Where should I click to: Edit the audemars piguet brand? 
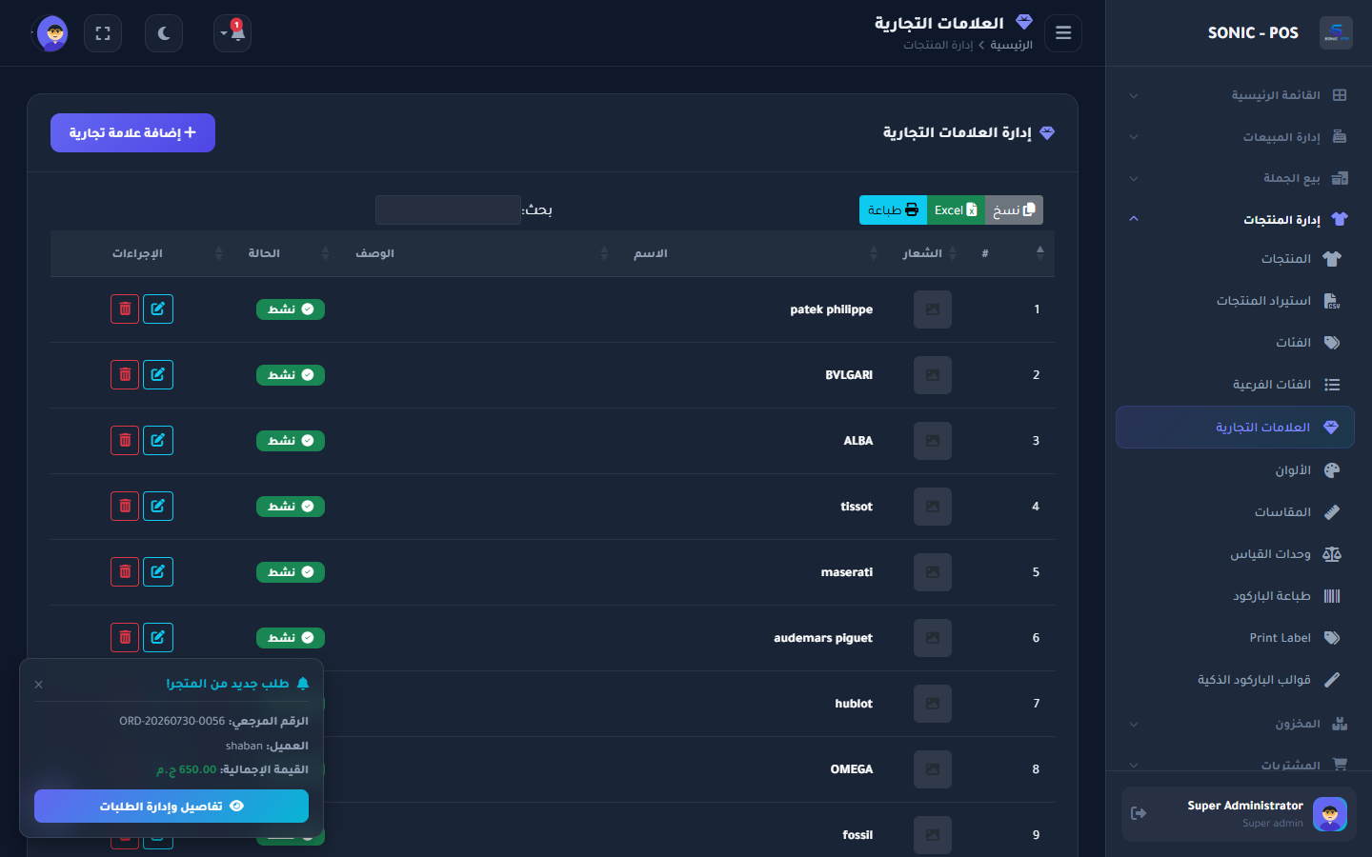point(158,638)
